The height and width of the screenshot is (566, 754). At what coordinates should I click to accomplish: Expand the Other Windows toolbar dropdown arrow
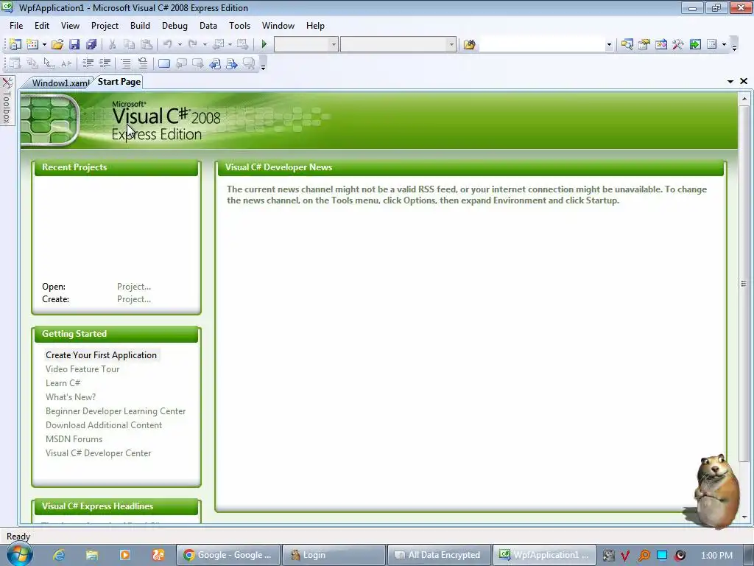[724, 44]
